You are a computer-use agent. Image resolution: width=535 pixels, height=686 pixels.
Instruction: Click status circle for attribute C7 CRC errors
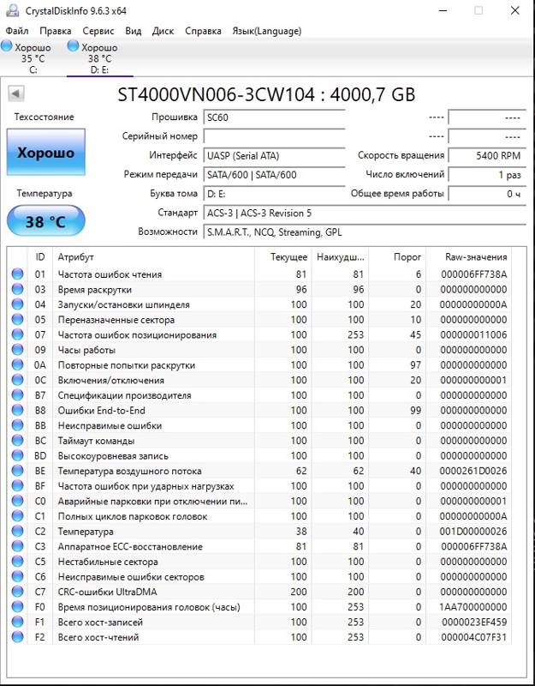click(17, 592)
